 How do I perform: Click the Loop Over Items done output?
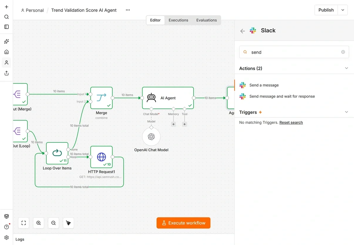tap(68, 149)
